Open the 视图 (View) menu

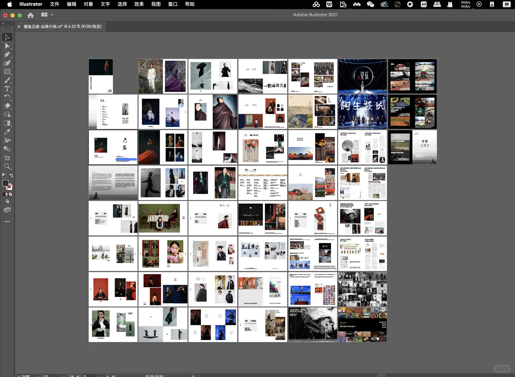(156, 4)
